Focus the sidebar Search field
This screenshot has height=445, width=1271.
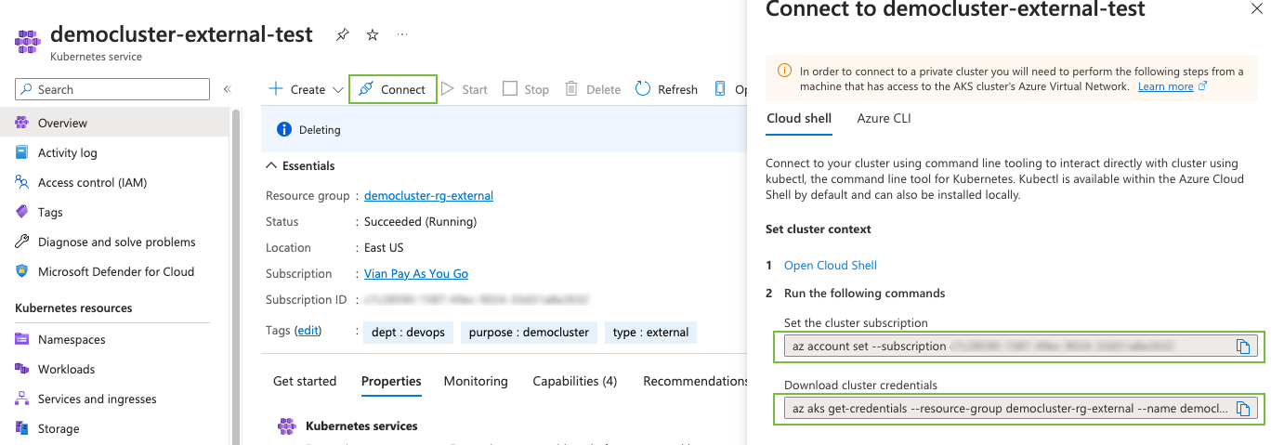[112, 89]
